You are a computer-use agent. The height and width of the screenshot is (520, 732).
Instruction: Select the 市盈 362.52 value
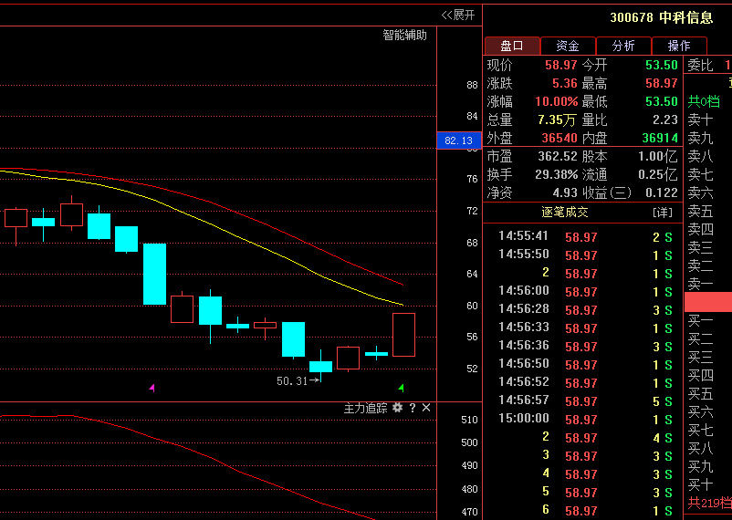click(x=558, y=156)
